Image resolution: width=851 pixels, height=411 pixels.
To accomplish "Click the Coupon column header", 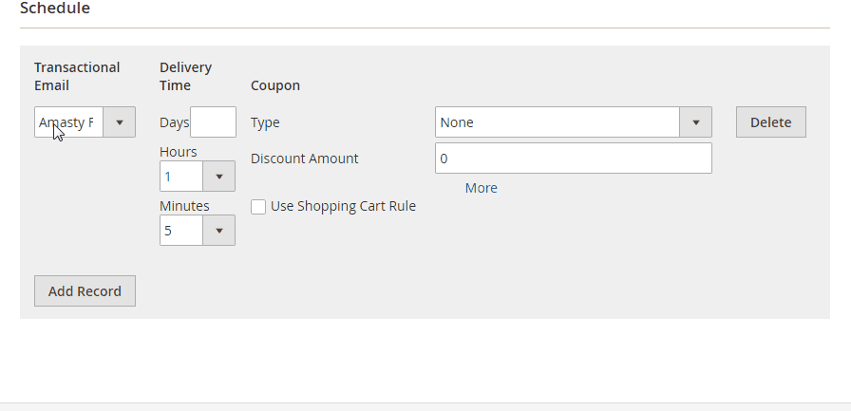I will [x=275, y=85].
